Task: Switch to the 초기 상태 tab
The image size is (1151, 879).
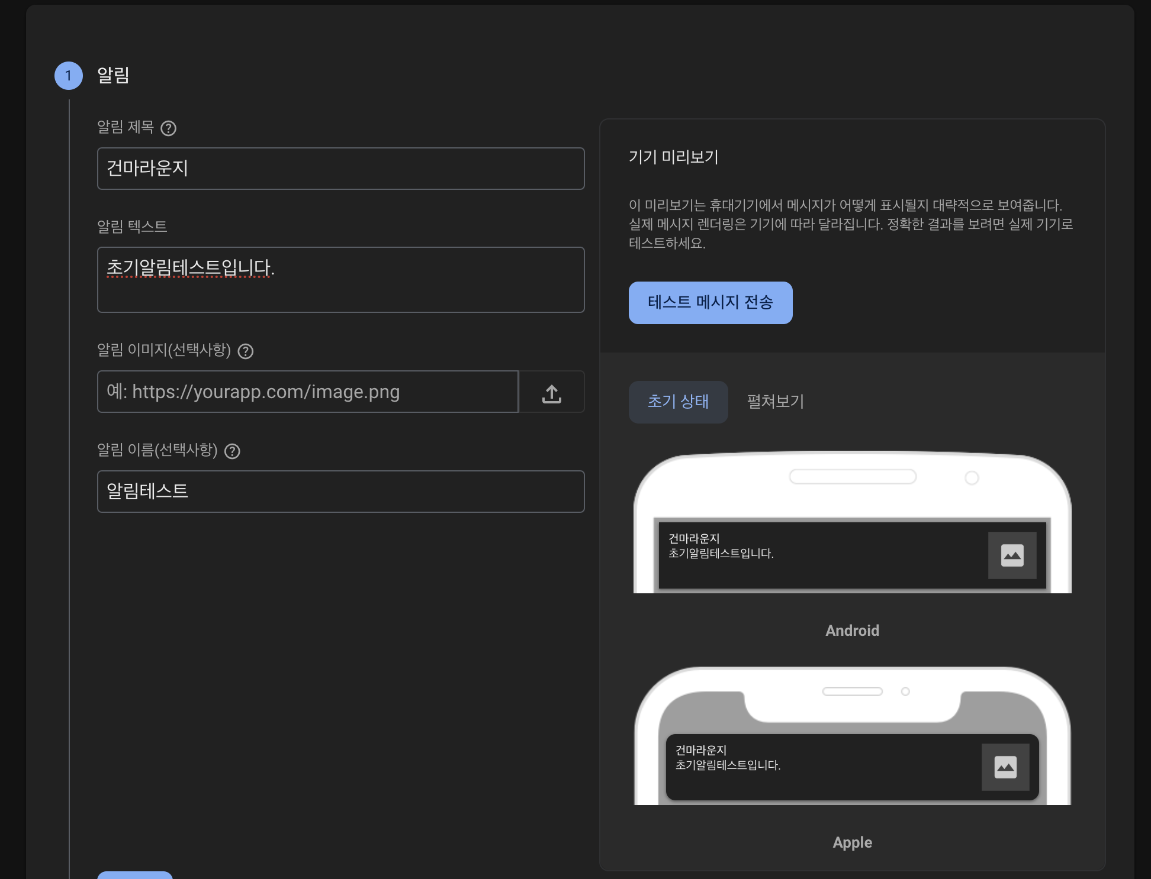Action: (x=678, y=402)
